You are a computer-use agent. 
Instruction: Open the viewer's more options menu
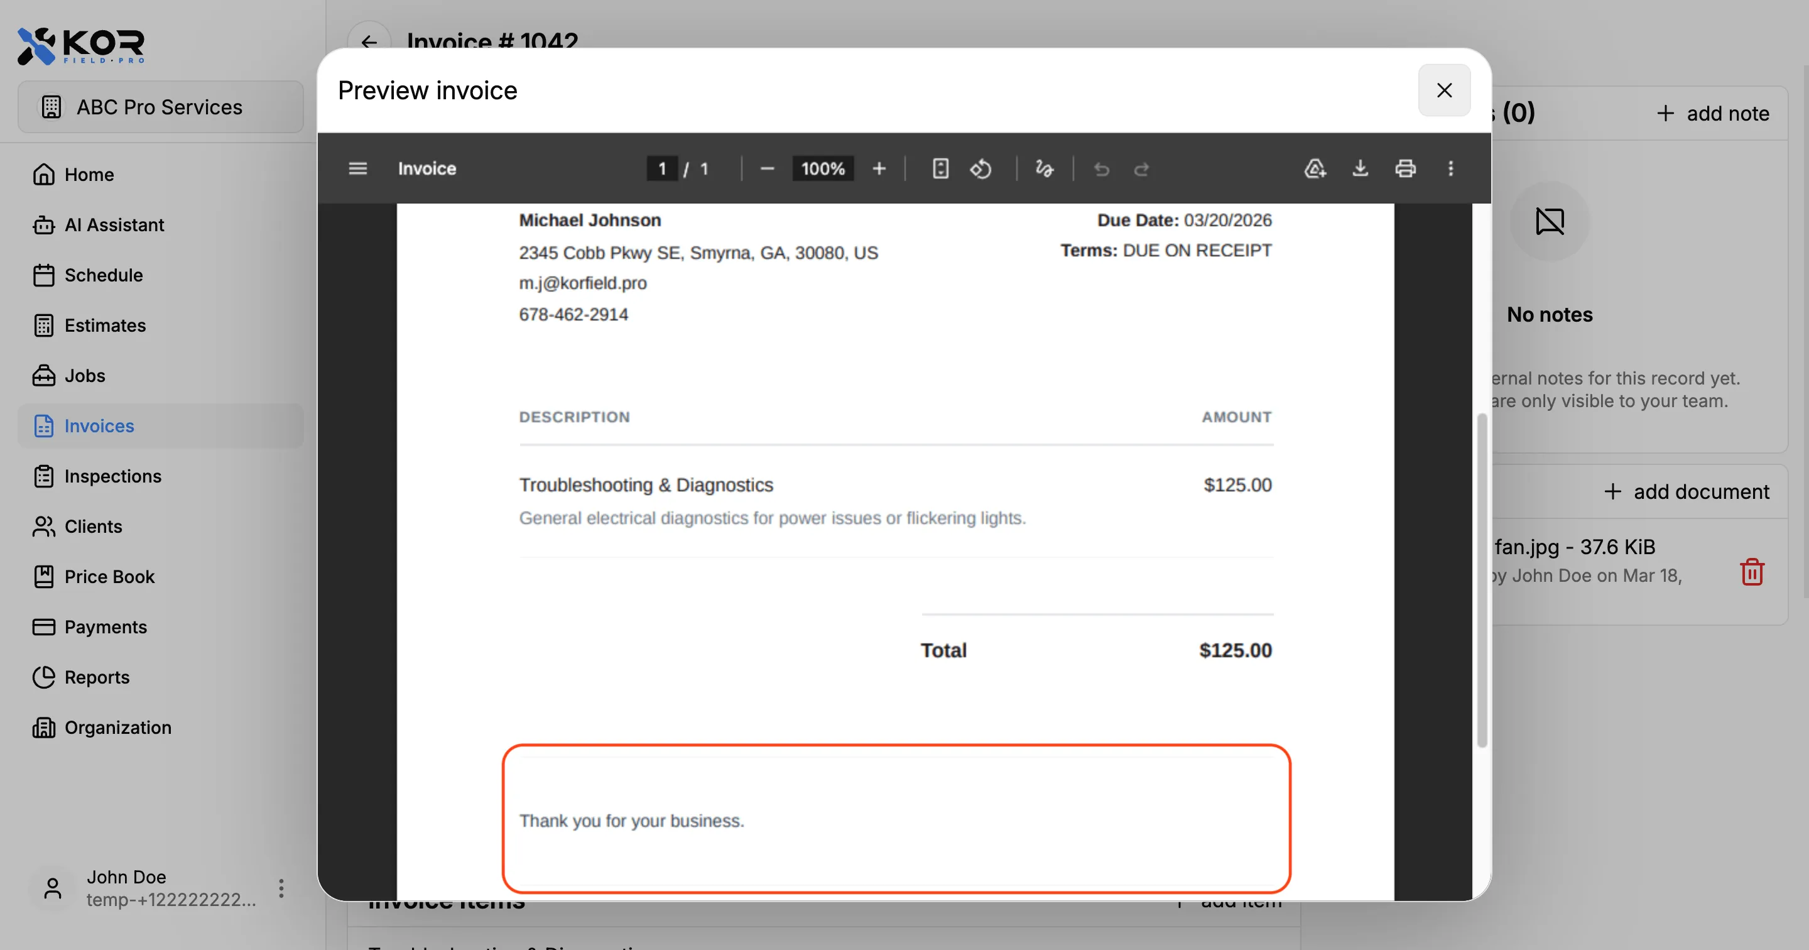(1450, 168)
